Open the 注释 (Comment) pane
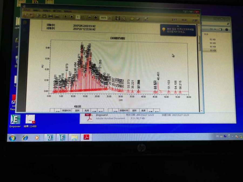This screenshot has height=182, width=243. point(195,20)
